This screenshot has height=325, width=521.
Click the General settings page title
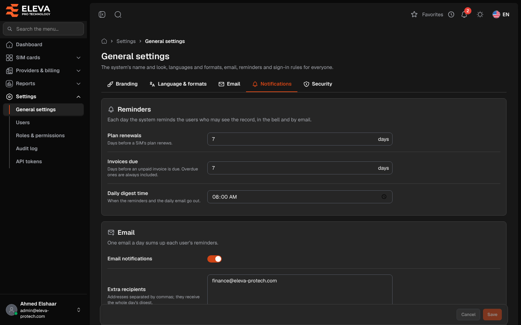135,56
